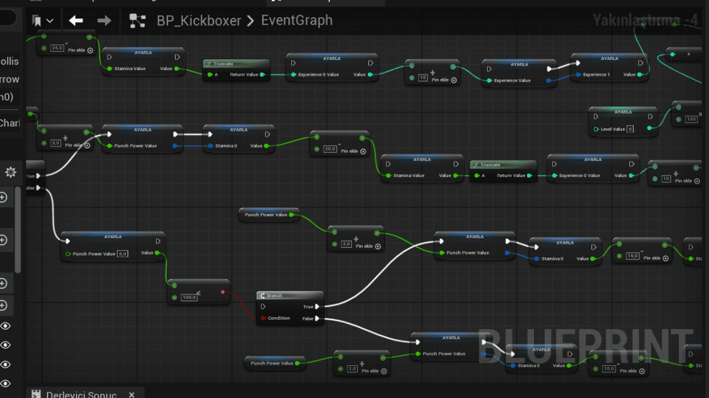Select the AYARLA node with Experience 1
Image resolution: width=709 pixels, height=398 pixels.
point(610,67)
